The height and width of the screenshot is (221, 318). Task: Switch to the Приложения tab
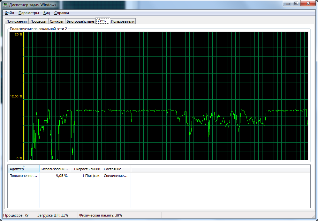16,21
